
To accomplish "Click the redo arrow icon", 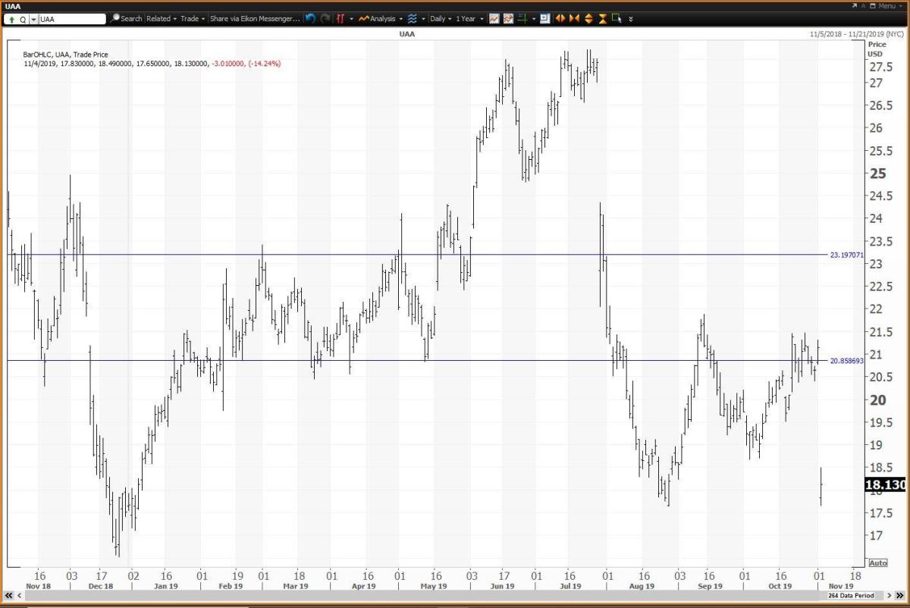I will (324, 18).
